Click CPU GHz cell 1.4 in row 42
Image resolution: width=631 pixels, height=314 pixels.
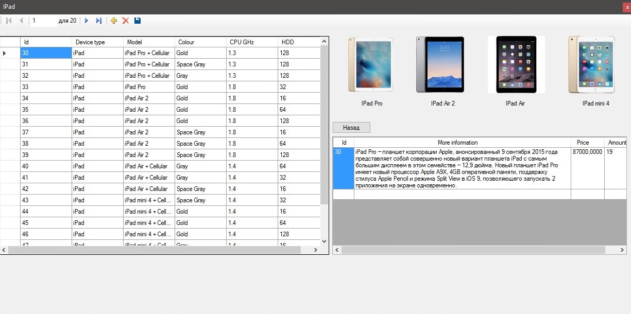point(252,189)
